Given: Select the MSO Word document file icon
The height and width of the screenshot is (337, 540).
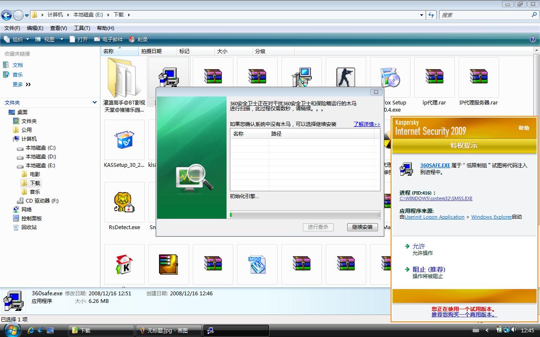Looking at the screenshot, I should coord(257,264).
